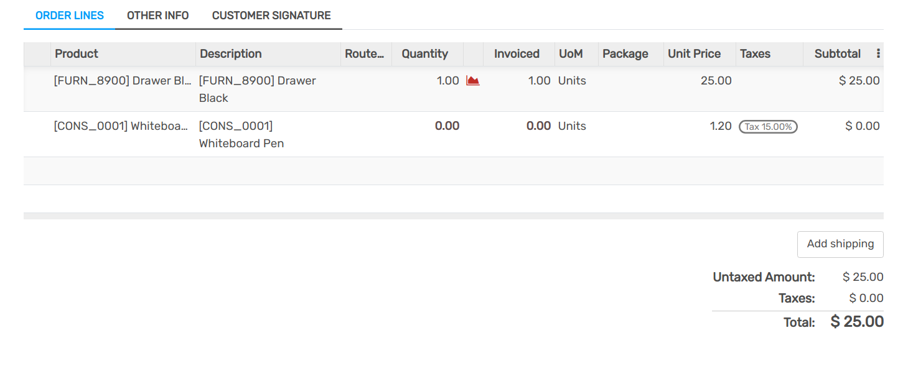This screenshot has height=384, width=908.
Task: Edit the Whiteboard Pen quantity 0.00
Action: point(447,126)
